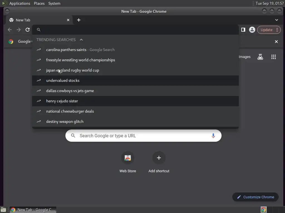Select japan england rugby world cup suggestion
Screen dimensions: 285x213
tap(135, 70)
